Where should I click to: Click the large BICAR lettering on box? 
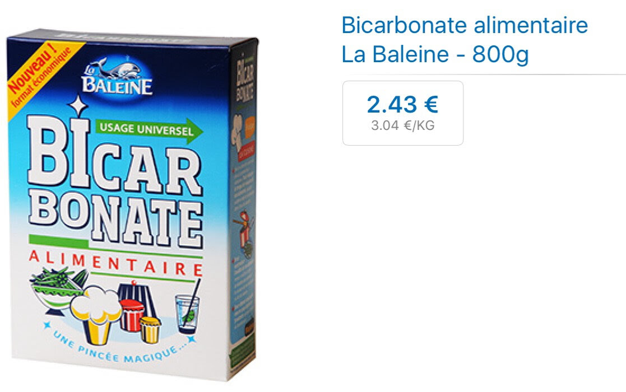click(114, 158)
